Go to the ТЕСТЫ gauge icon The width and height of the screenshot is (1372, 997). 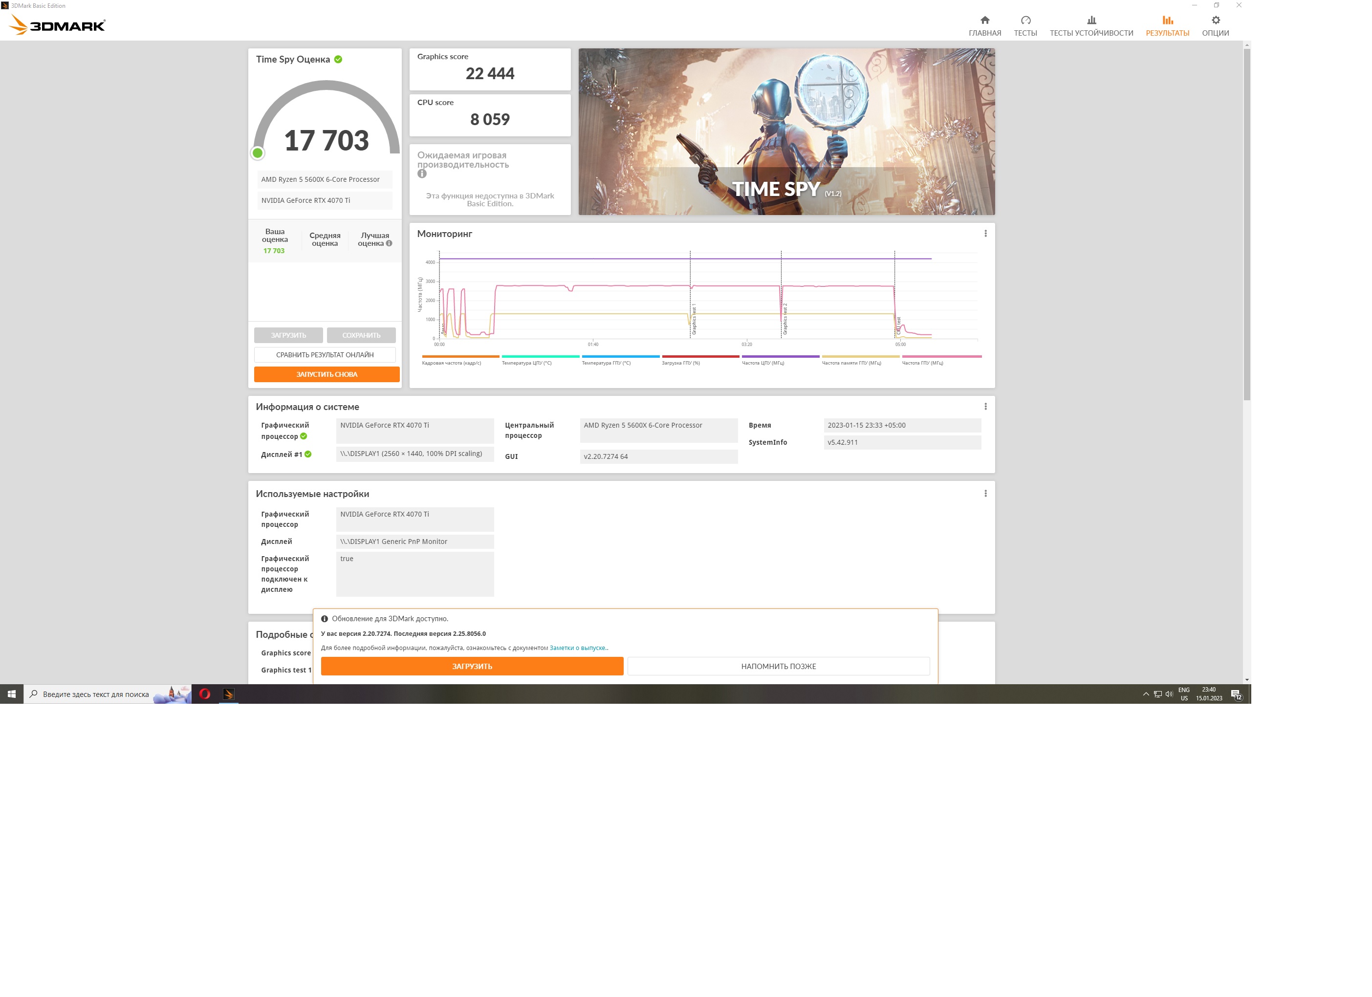(1025, 21)
